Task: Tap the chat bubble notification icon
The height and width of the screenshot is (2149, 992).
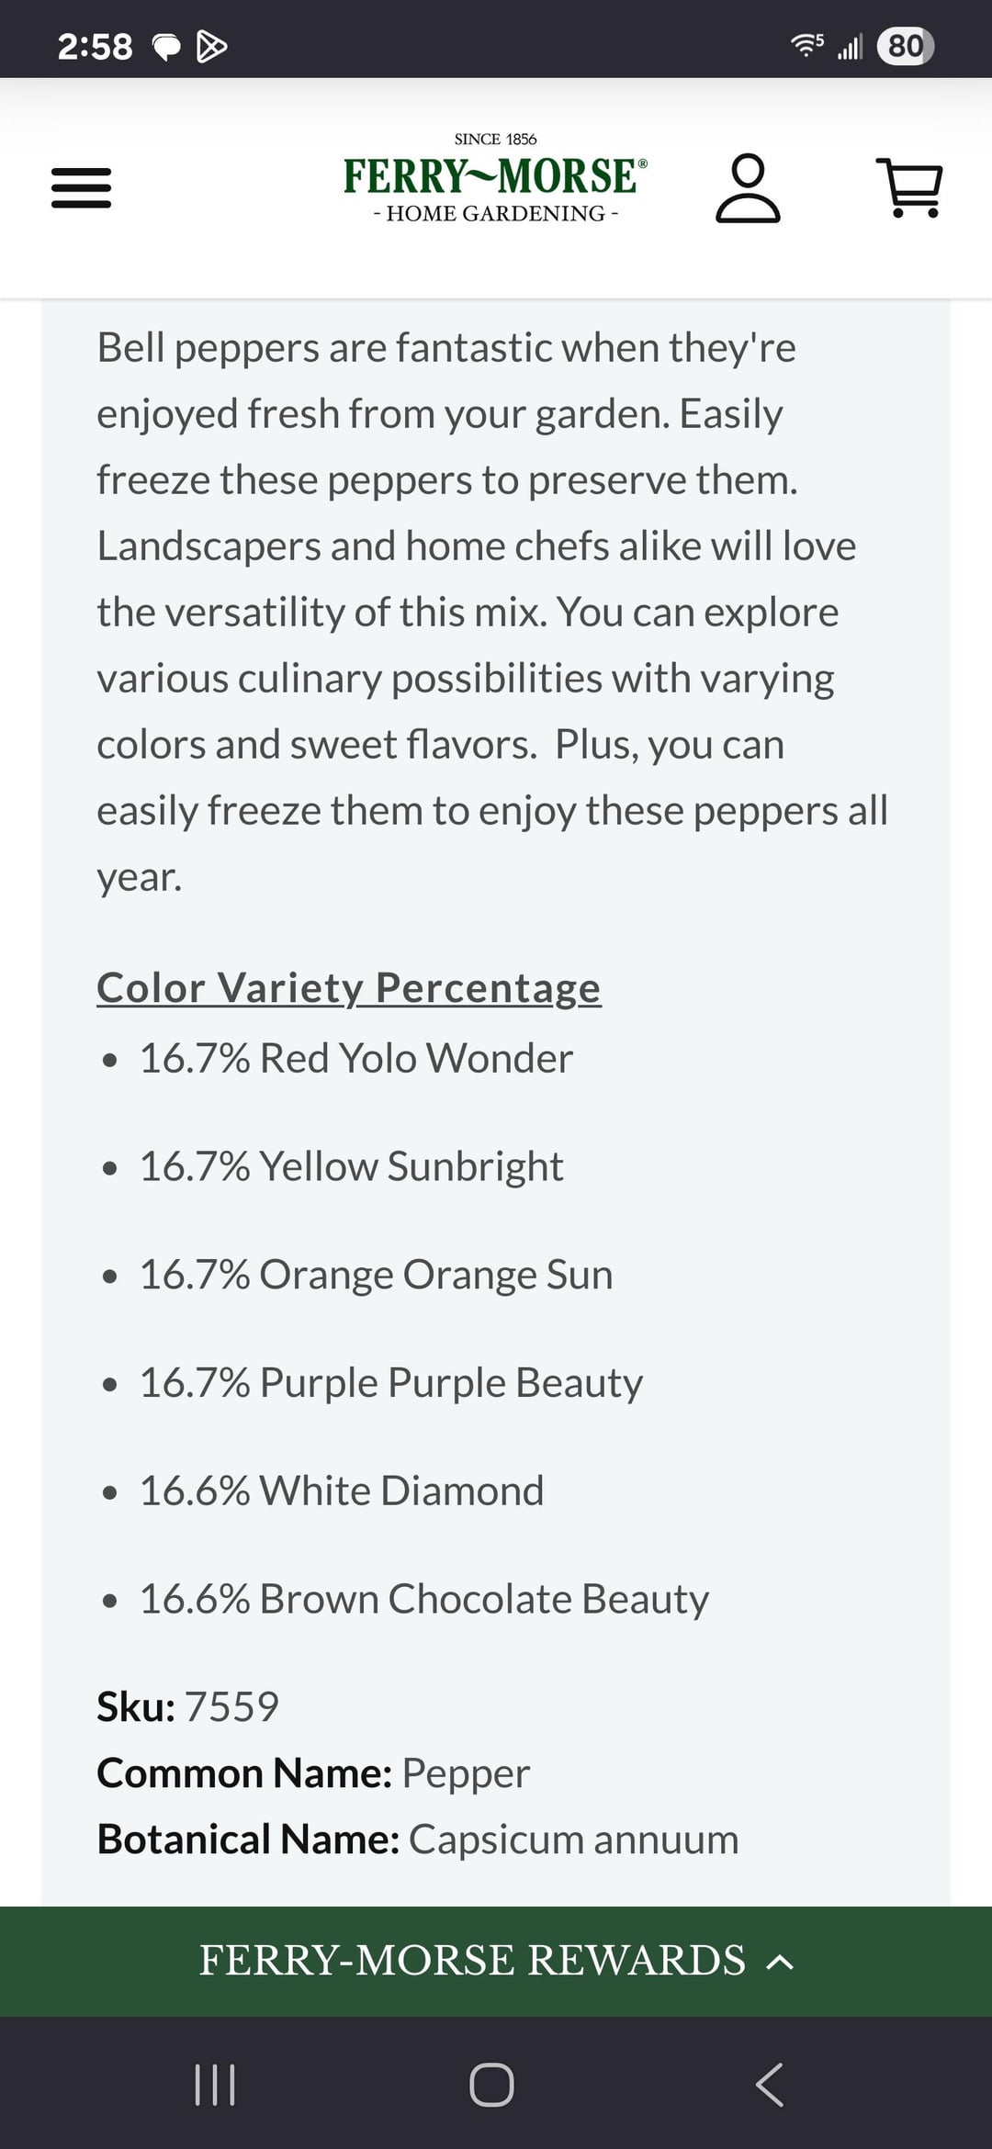Action: [x=166, y=47]
